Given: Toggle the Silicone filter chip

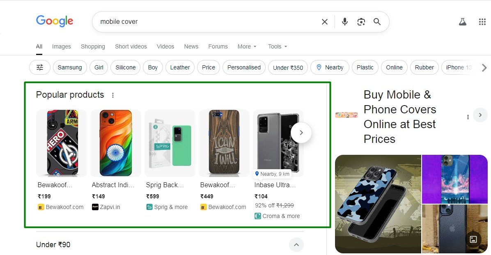Looking at the screenshot, I should (x=126, y=67).
